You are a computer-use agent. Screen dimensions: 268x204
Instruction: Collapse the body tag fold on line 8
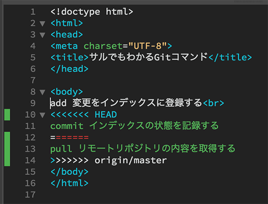43,92
